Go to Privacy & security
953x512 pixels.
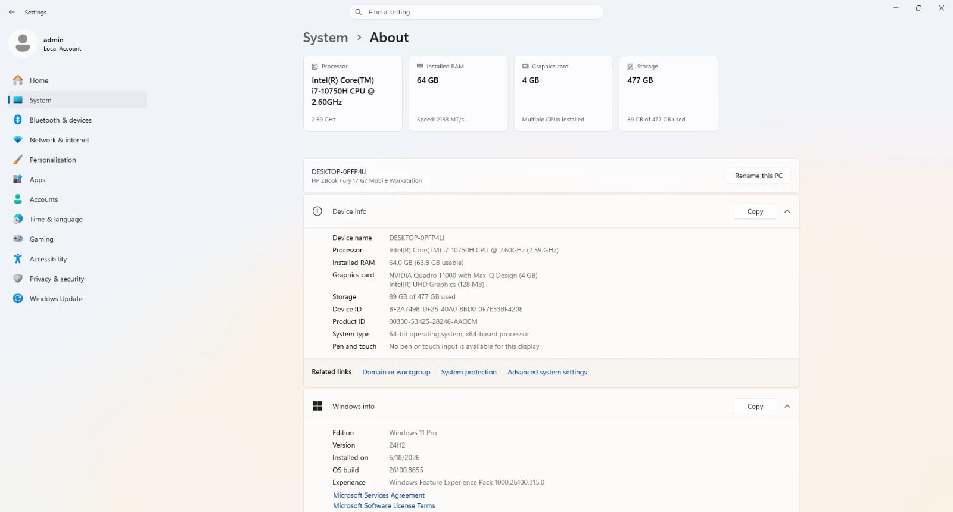77,279
